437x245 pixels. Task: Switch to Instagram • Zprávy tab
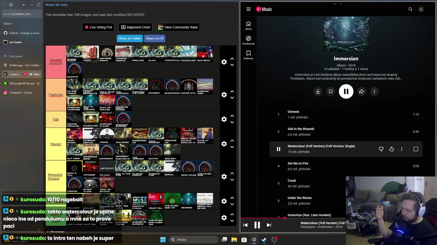22,93
